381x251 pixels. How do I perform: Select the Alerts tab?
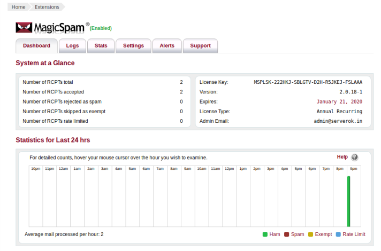point(167,45)
